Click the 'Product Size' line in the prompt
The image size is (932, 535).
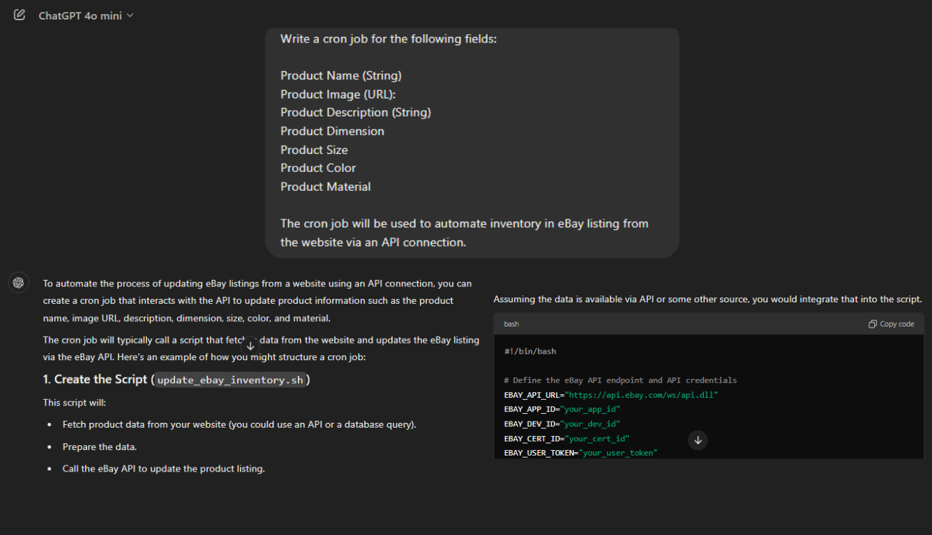coord(314,150)
